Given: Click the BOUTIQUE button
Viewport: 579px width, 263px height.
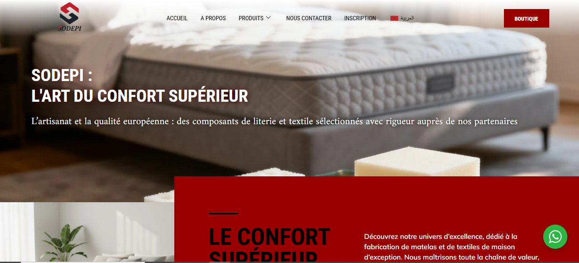Looking at the screenshot, I should point(526,19).
